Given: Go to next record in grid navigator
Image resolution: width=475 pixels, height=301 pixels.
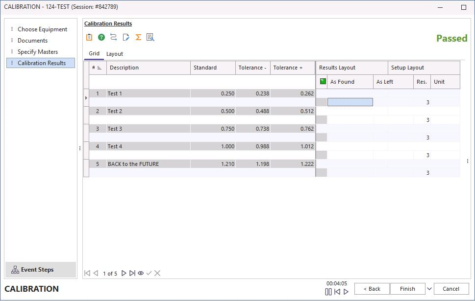Looking at the screenshot, I should (124, 273).
